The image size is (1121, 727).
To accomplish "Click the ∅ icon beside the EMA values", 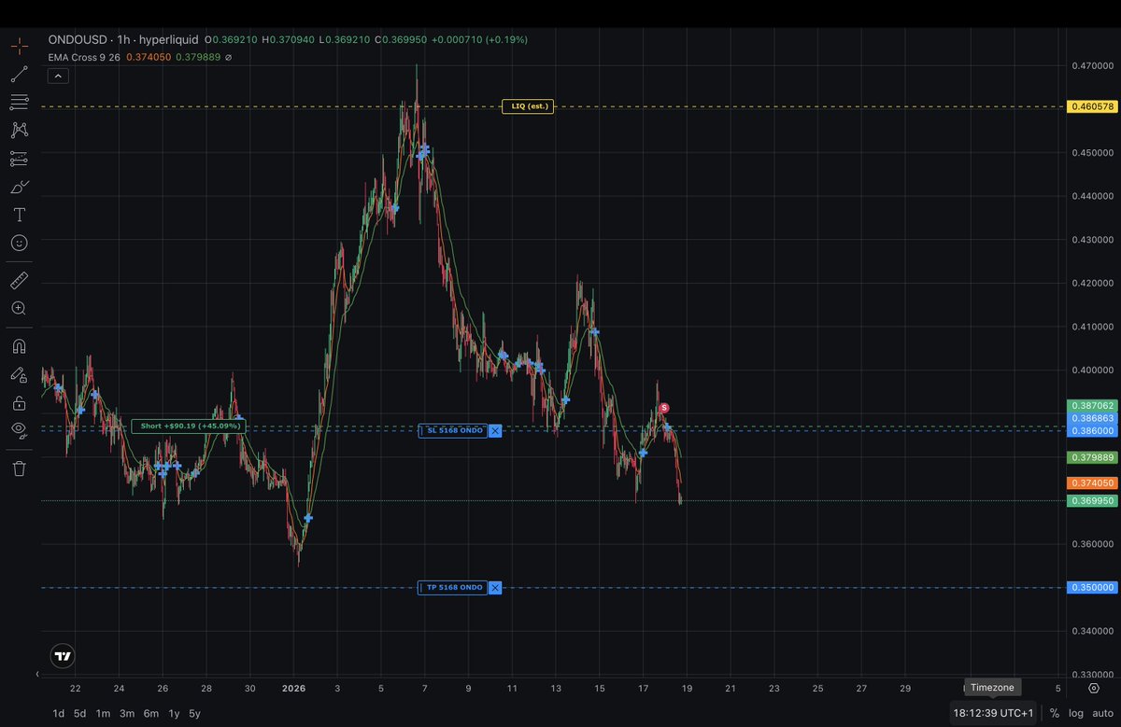I will click(x=229, y=57).
